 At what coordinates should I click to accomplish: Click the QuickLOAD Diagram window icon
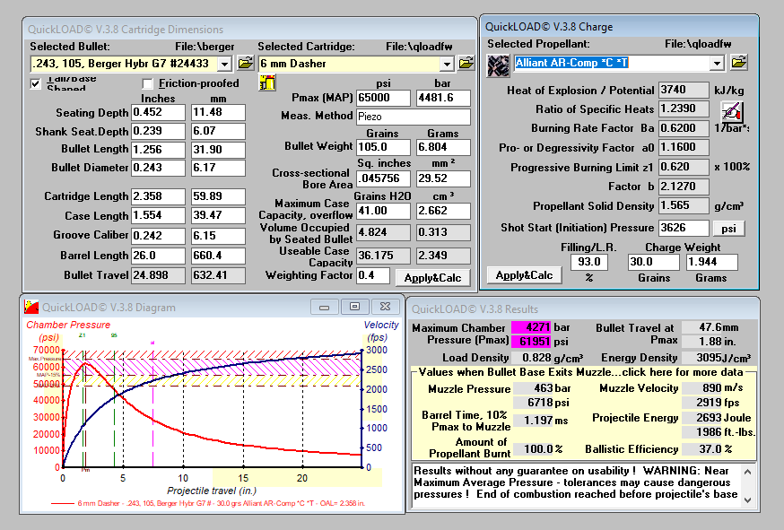[31, 307]
